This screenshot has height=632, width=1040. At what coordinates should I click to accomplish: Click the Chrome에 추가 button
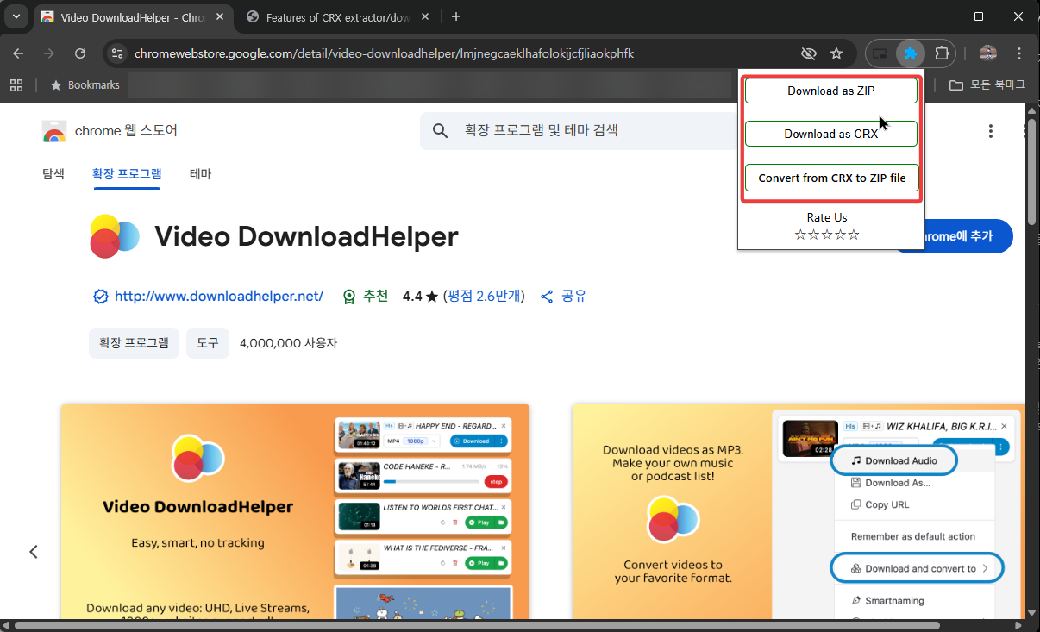coord(952,236)
